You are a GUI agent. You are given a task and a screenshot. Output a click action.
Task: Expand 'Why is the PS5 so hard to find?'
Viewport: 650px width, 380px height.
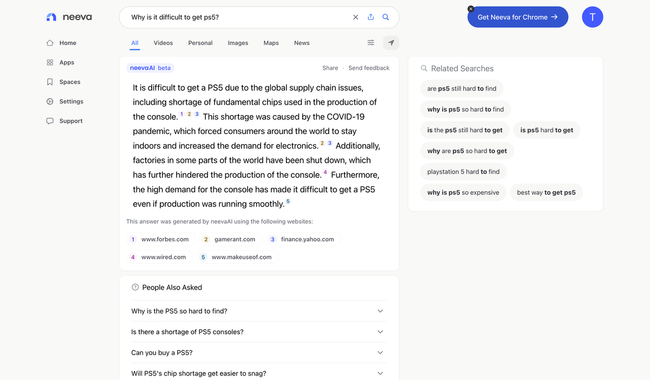coord(259,311)
